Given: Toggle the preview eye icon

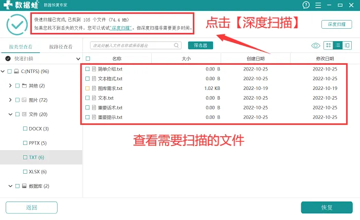Looking at the screenshot, I should click(x=315, y=45).
